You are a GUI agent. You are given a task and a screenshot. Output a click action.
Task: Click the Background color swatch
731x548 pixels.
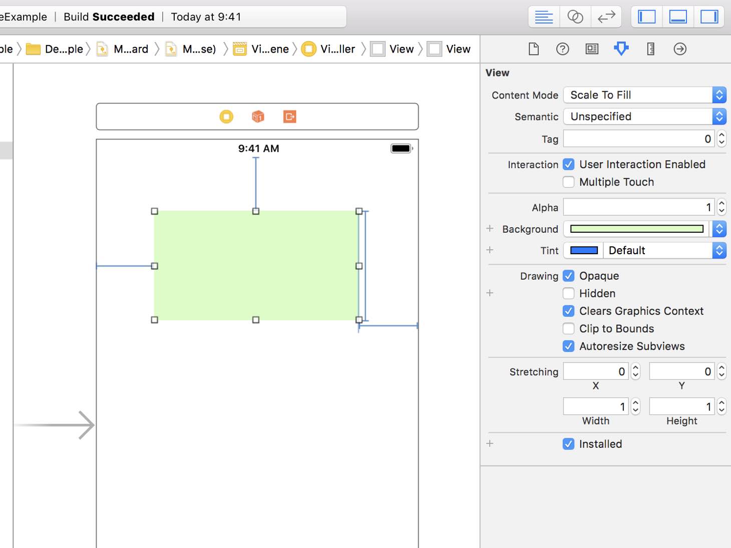tap(636, 229)
